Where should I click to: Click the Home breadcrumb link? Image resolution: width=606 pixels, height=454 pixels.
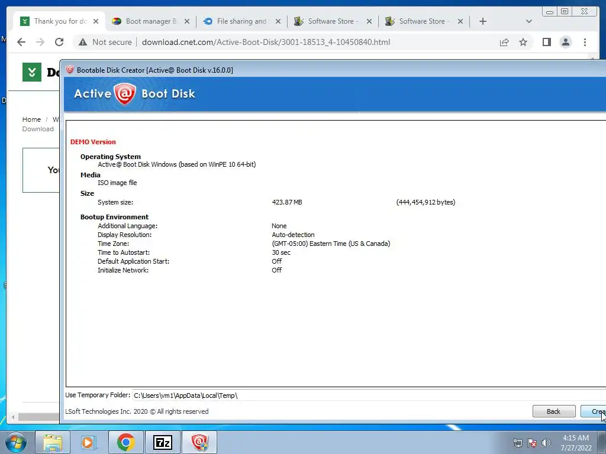pos(31,119)
